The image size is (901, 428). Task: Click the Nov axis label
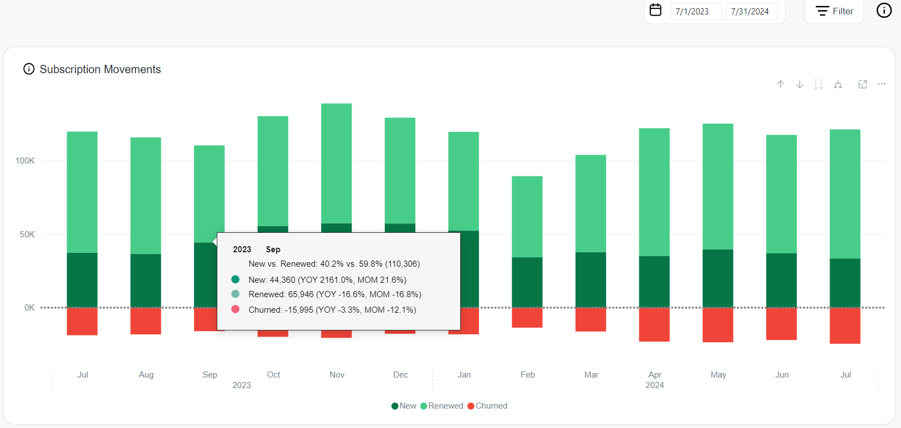(337, 375)
